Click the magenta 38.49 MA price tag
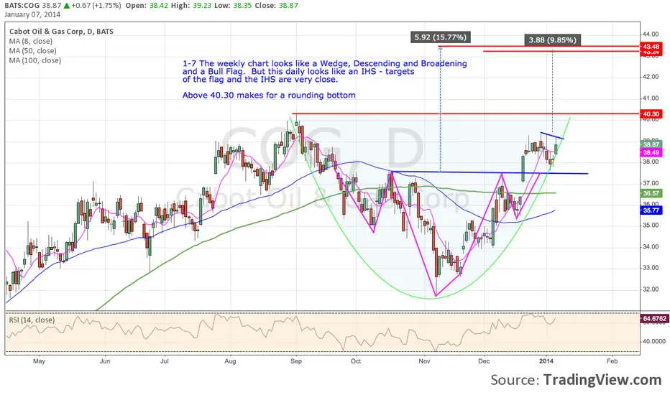The width and height of the screenshot is (670, 395). point(651,152)
